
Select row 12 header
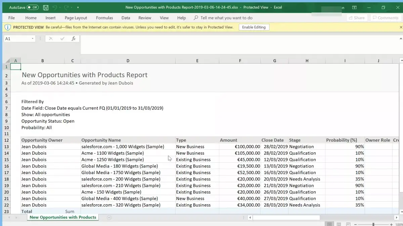6,140
